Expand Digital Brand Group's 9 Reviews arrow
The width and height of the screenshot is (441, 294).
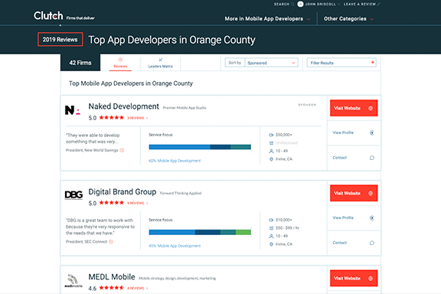click(147, 203)
